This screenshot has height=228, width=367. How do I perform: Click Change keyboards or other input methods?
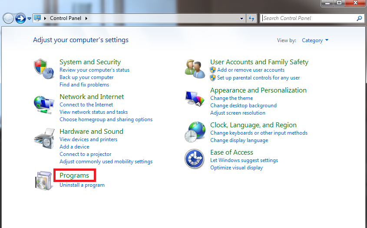[259, 133]
